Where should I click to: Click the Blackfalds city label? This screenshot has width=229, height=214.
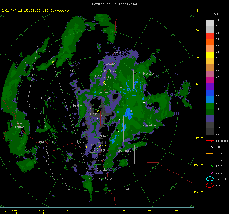click(x=108, y=70)
